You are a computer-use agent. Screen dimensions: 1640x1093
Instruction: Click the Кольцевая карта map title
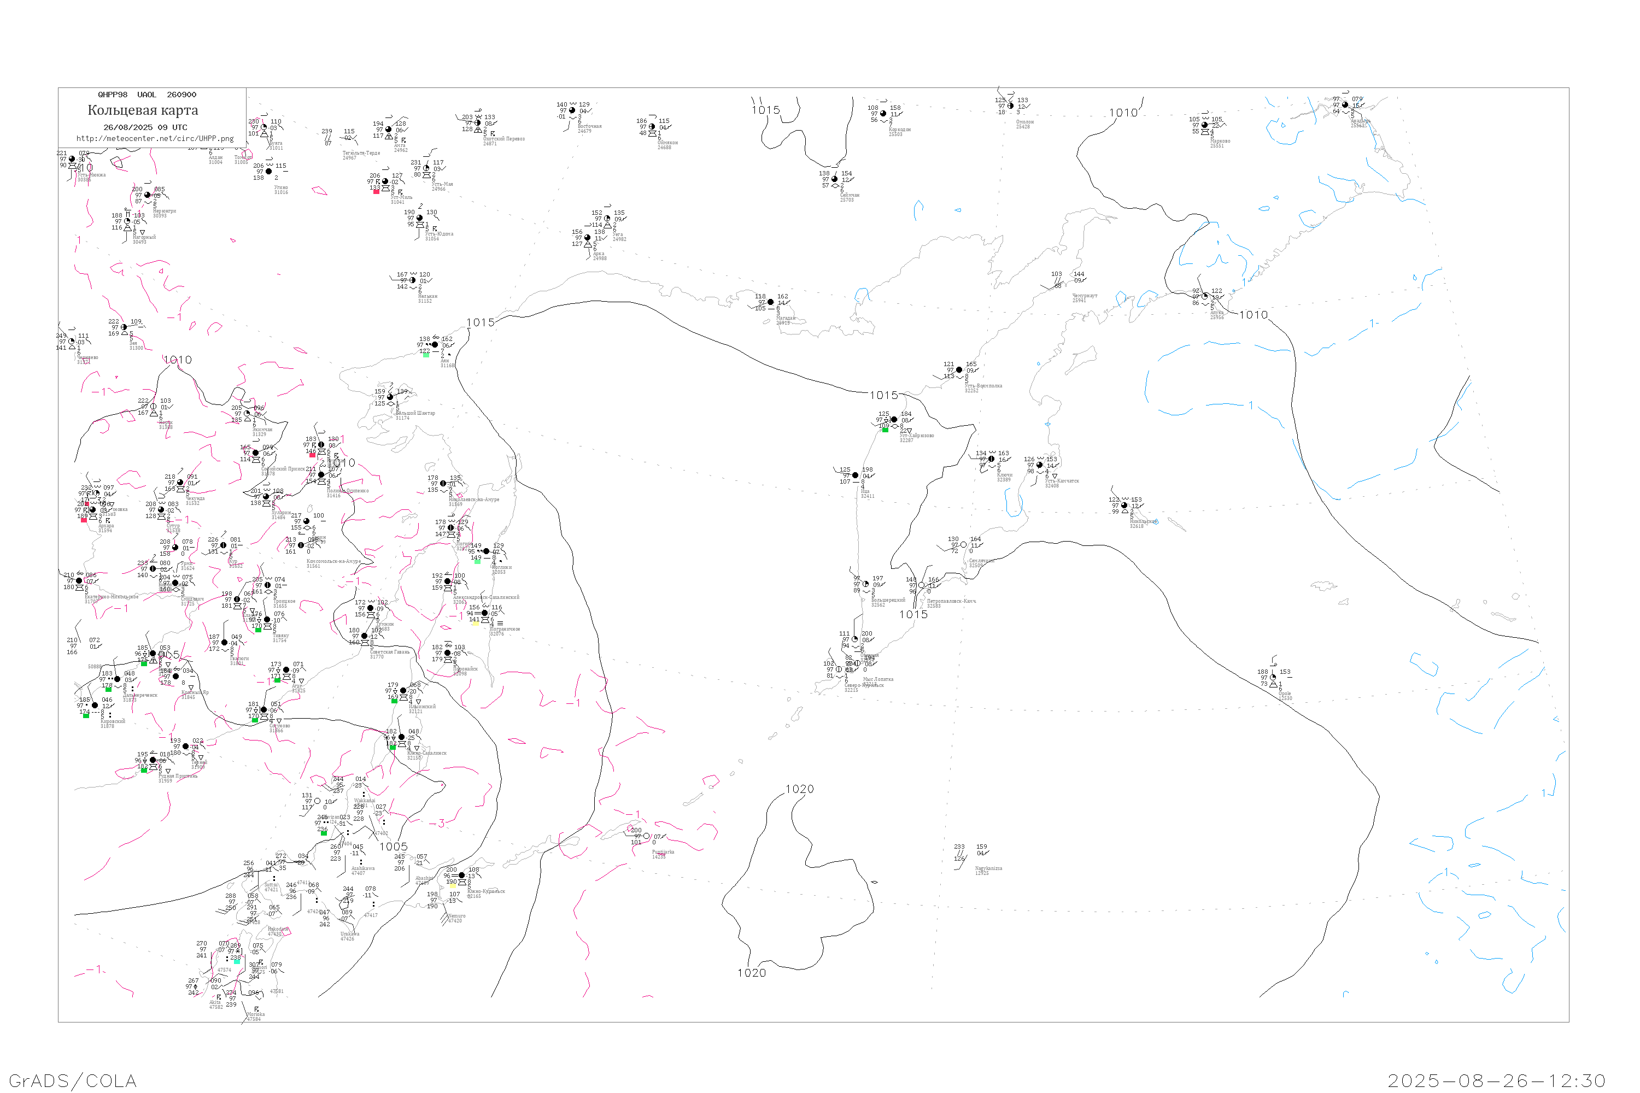143,110
